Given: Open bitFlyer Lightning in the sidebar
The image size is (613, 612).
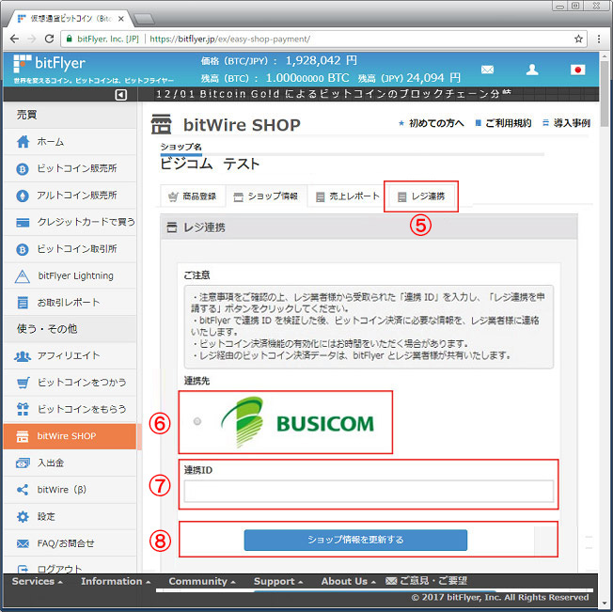Looking at the screenshot, I should [x=70, y=275].
